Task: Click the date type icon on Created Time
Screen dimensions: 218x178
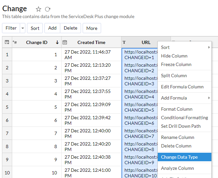Action: pyautogui.click(x=65, y=42)
